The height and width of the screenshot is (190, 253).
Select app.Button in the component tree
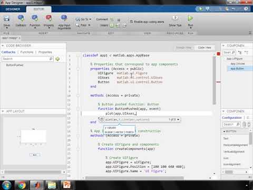coord(237,69)
